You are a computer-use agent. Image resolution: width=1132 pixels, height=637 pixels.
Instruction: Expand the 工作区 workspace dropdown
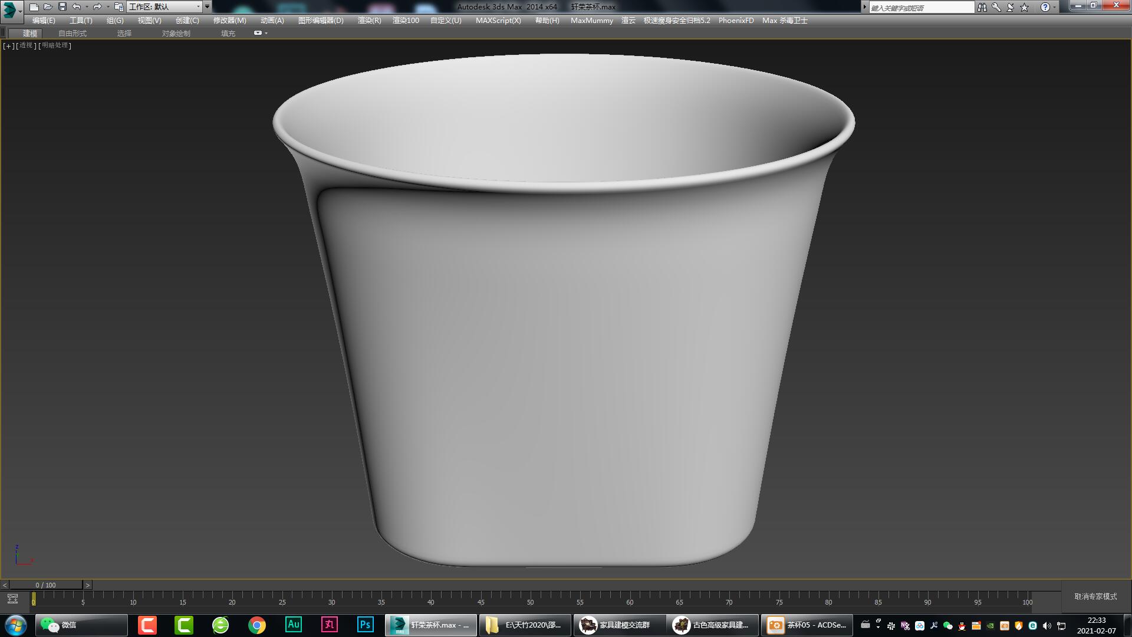point(199,6)
